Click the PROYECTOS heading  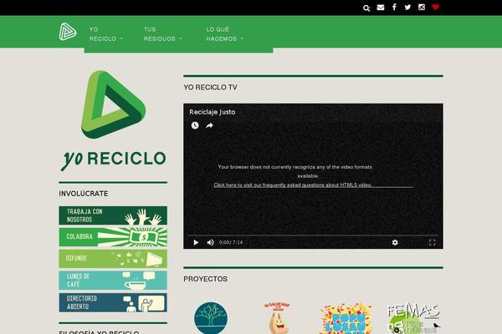click(x=206, y=279)
